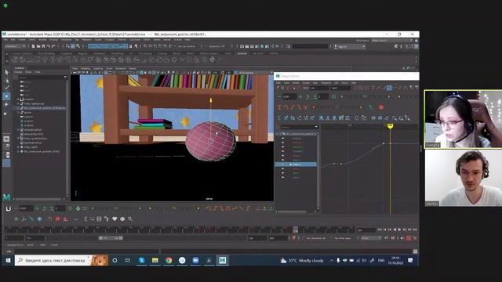This screenshot has height=282, width=502.
Task: Click the MEL command line input
Action: click(87, 251)
